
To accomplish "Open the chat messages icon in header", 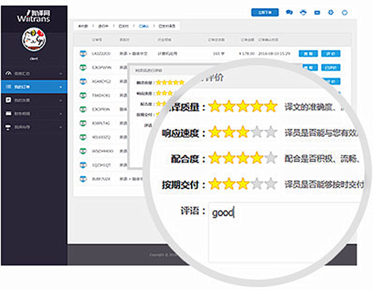I will point(289,12).
